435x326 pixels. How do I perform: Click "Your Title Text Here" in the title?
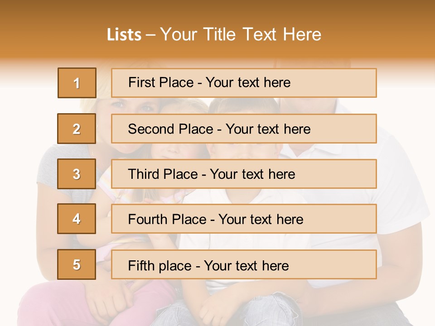pos(241,34)
